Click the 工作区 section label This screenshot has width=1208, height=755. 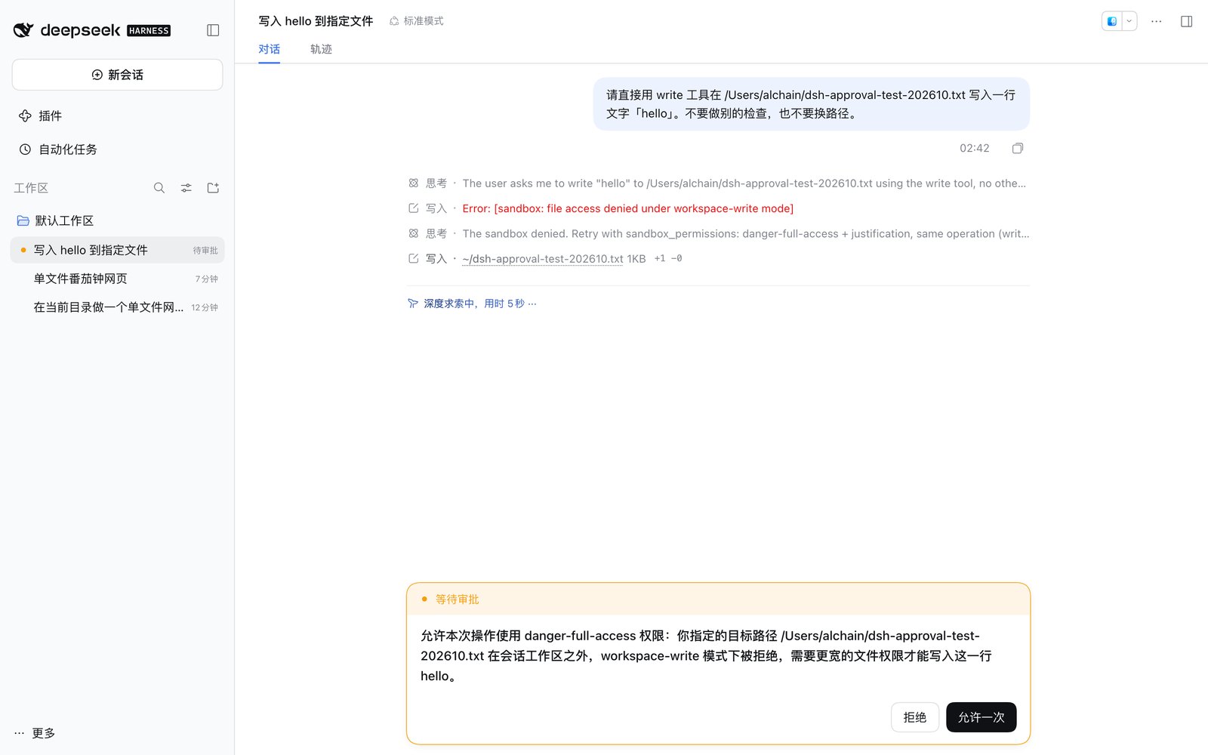click(31, 188)
